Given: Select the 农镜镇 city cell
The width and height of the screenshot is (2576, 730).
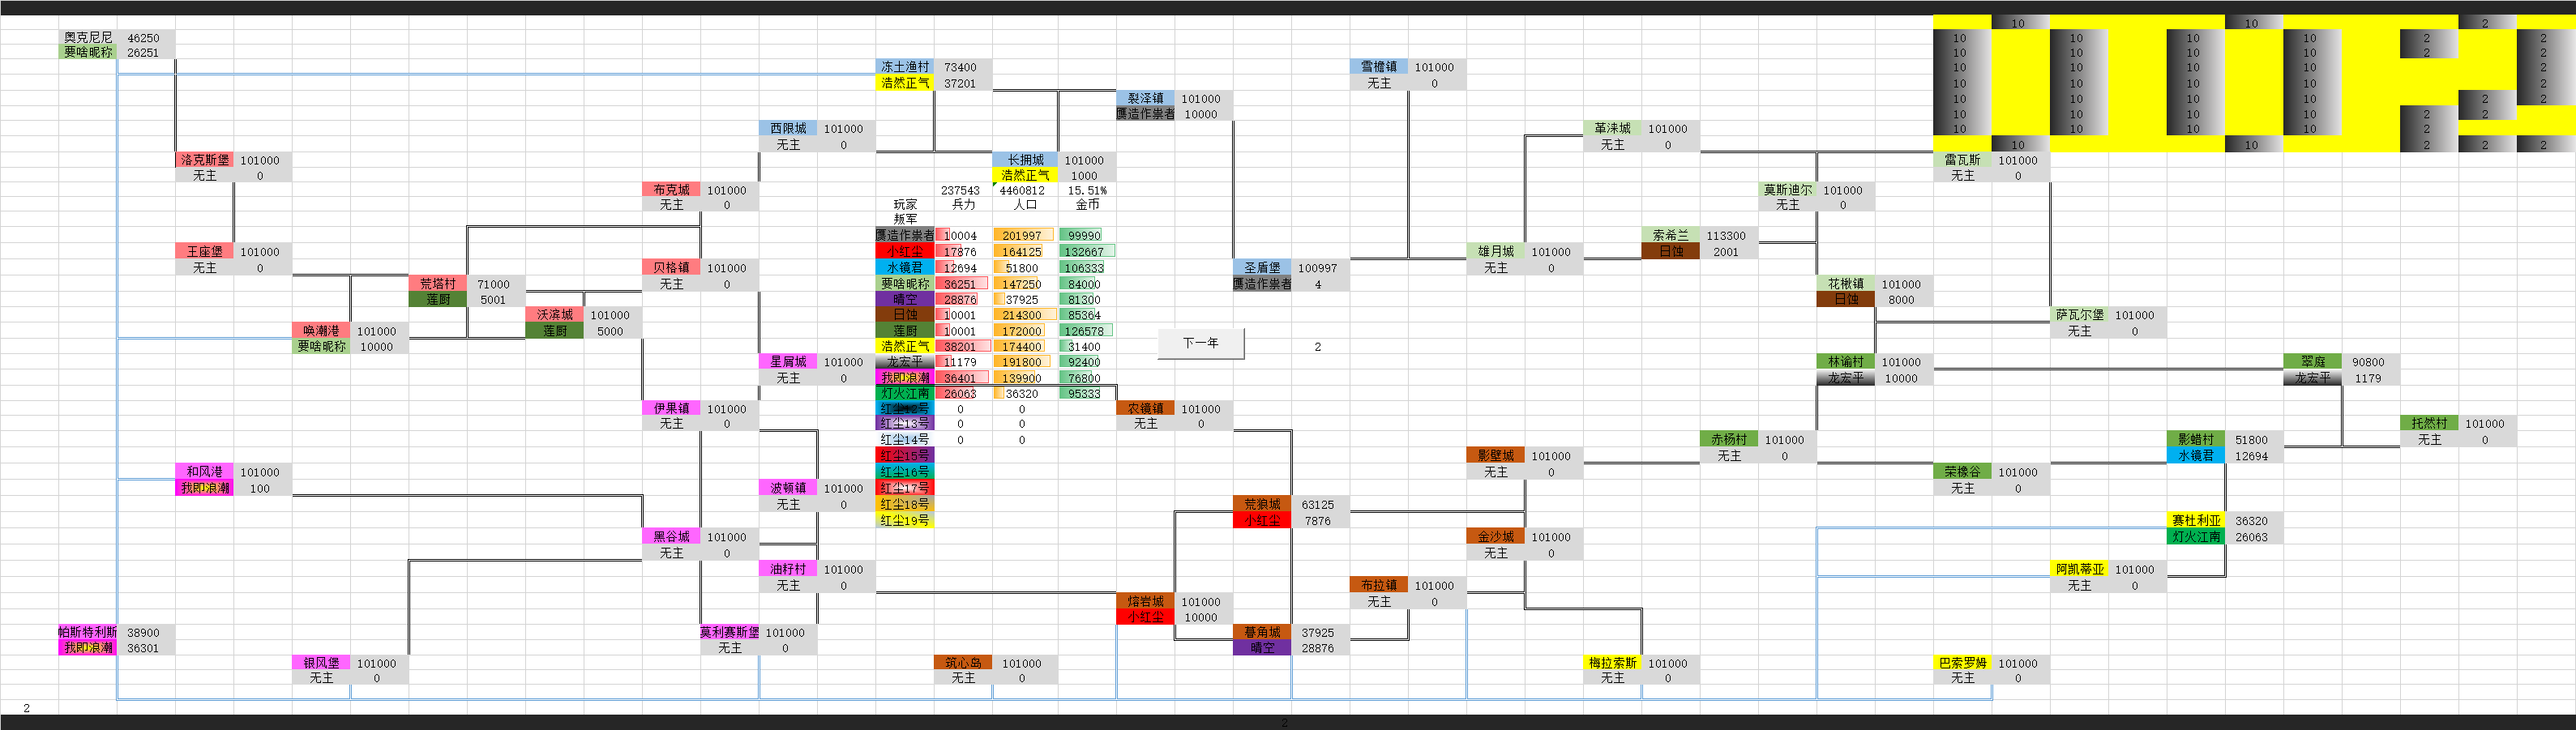Looking at the screenshot, I should 1145,409.
